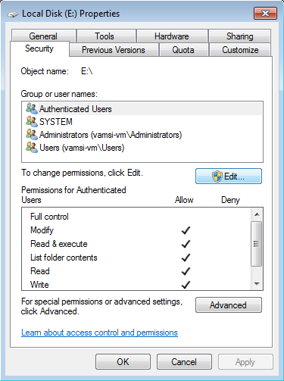Click the drive icon in title bar

(12, 14)
